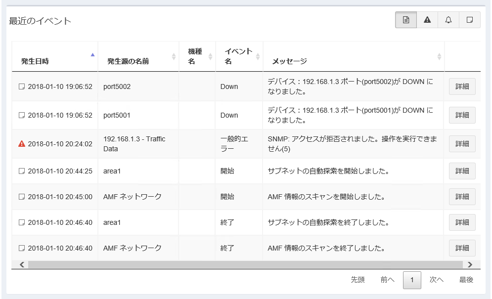Click red error icon on SNMP event row
This screenshot has width=492, height=299.
tap(21, 144)
